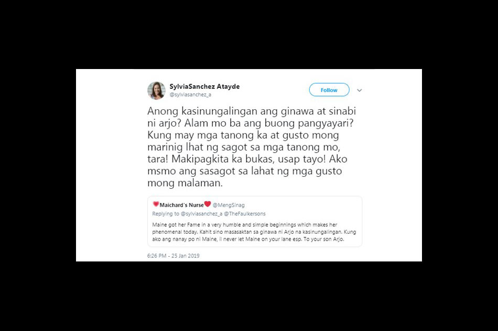Click the Maichard's Nurse display name
The height and width of the screenshot is (331, 498).
click(181, 205)
